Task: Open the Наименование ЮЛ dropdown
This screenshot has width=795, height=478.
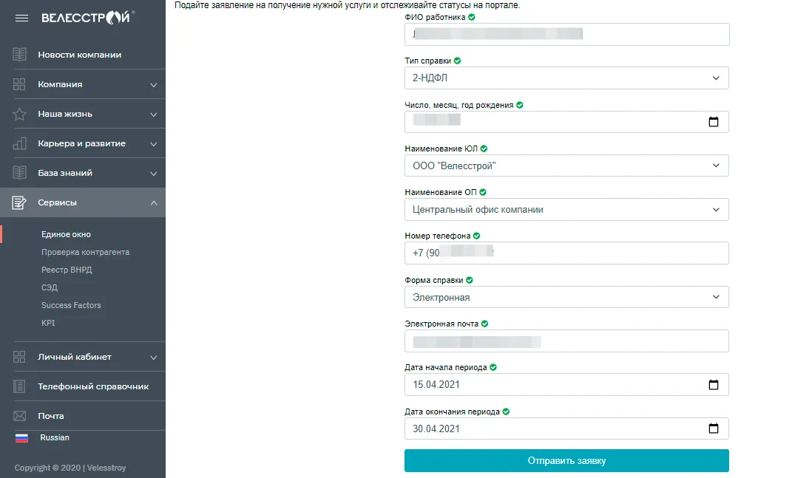Action: tap(566, 165)
